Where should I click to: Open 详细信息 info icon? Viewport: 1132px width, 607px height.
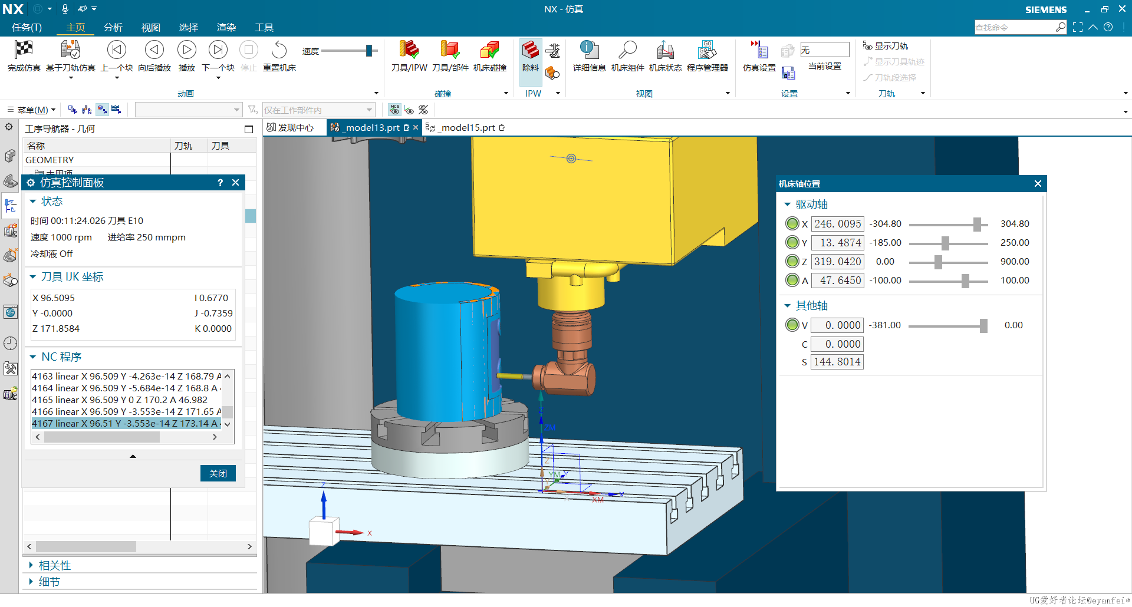point(588,50)
